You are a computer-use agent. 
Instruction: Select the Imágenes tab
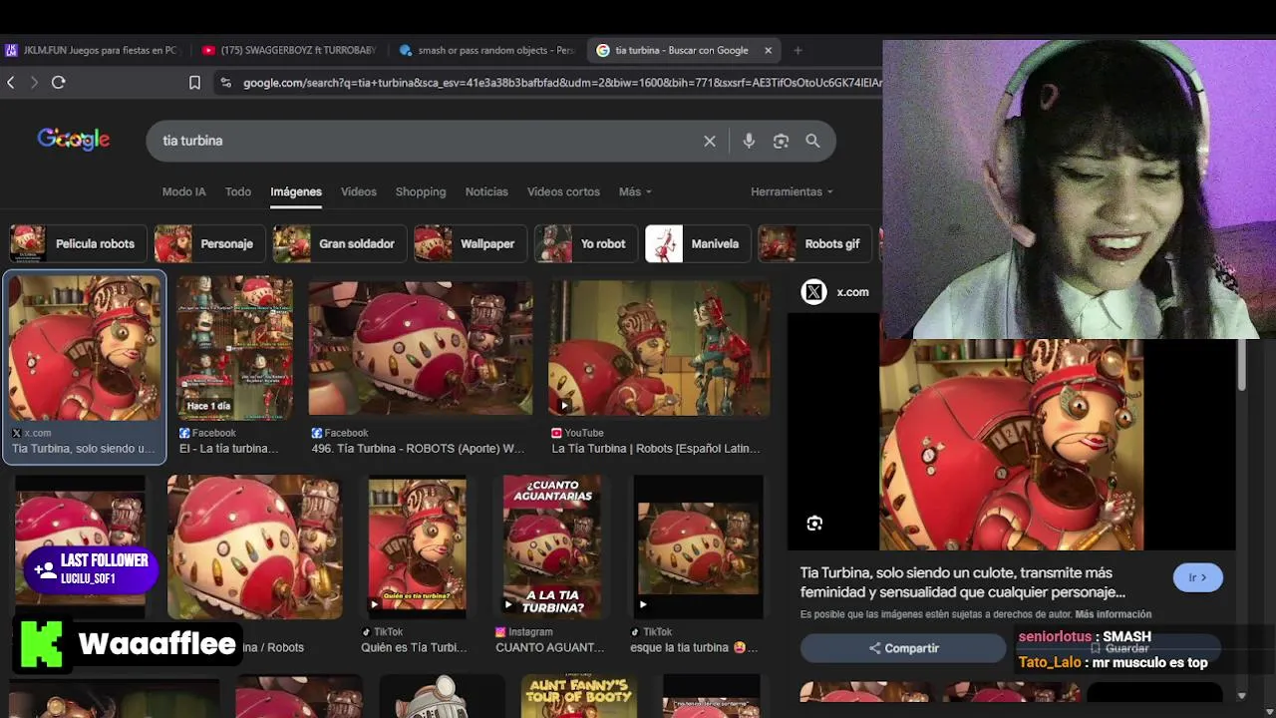[x=296, y=191]
